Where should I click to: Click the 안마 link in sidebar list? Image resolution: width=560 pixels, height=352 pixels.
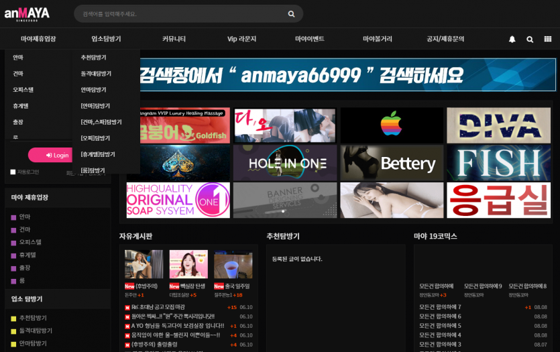[25, 217]
